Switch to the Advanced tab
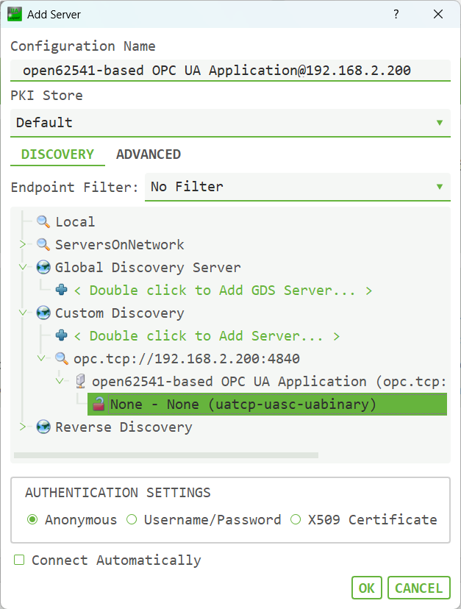The height and width of the screenshot is (609, 461). [149, 154]
